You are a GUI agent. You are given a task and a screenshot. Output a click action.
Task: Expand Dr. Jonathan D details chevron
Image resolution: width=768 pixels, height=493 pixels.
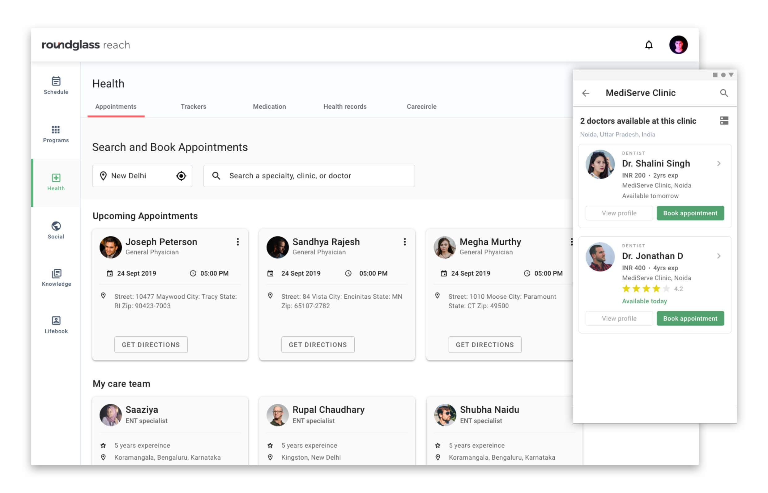[x=719, y=256]
